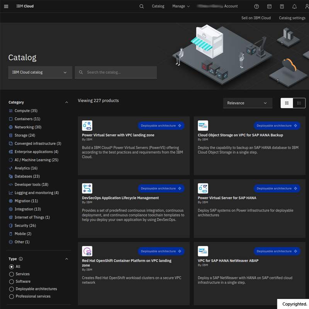
Task: Open the Catalog menu item
Action: (x=158, y=6)
